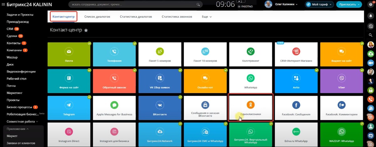This screenshot has width=376, height=147.
Task: Open the VK Сбор заявок tile
Action: (160, 81)
